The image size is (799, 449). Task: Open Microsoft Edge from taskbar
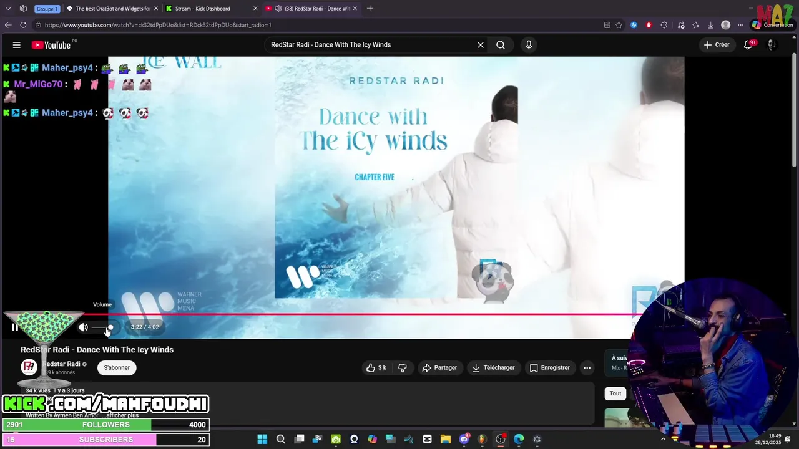tap(519, 439)
